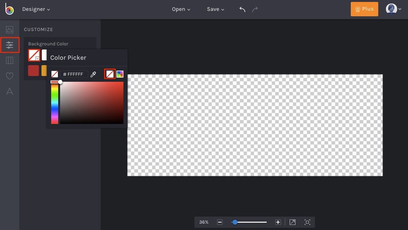This screenshot has width=408, height=230.
Task: Open the Save menu
Action: pos(215,9)
